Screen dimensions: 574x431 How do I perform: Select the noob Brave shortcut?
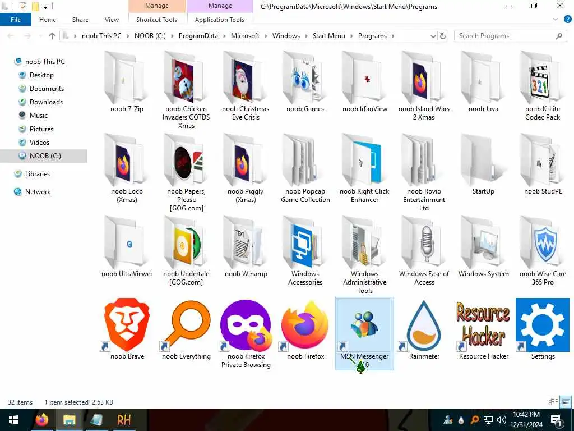click(x=127, y=329)
